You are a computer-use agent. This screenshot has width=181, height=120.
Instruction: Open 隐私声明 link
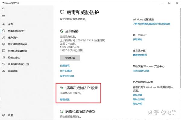(x=138, y=104)
